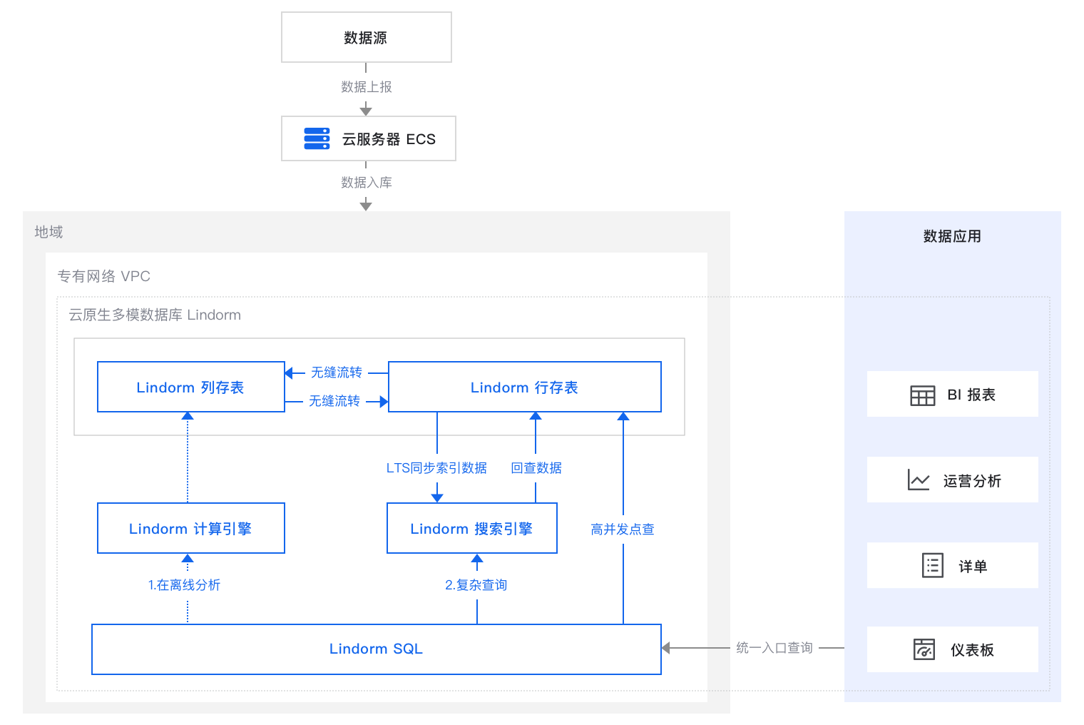Click the 回查数据 label
1084x725 pixels.
click(x=536, y=468)
